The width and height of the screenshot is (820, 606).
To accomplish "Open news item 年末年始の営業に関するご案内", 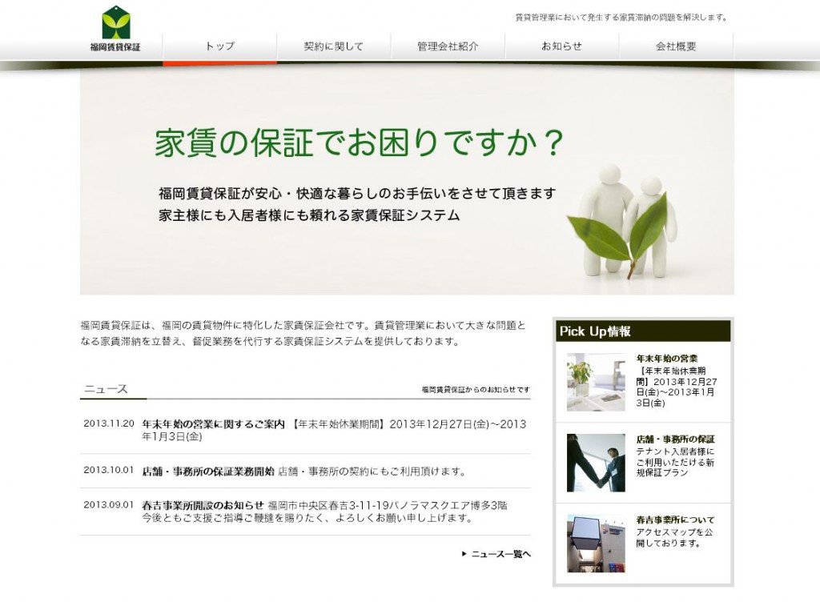I will [x=213, y=424].
